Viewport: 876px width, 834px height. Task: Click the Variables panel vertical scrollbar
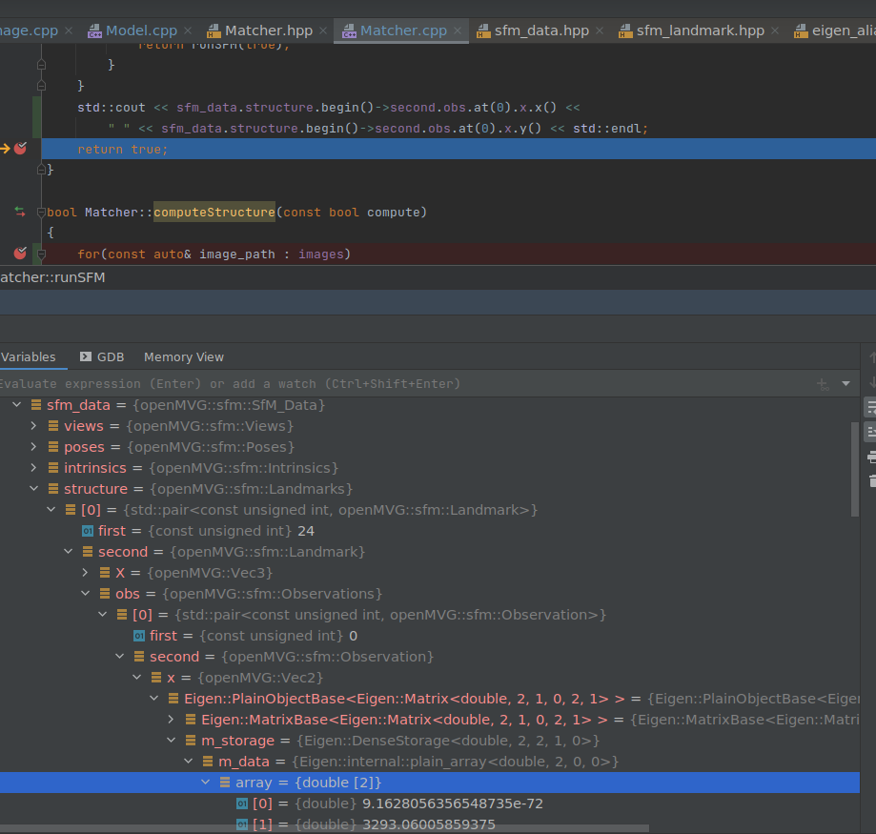pyautogui.click(x=854, y=469)
